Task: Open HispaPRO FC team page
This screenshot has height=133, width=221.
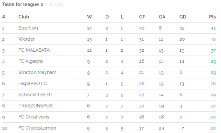Action: coord(32,83)
